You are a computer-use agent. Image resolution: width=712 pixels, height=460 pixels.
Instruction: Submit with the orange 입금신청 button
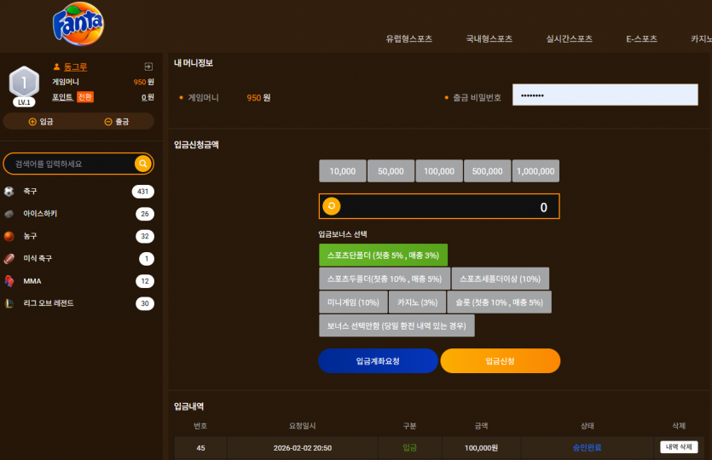click(500, 361)
